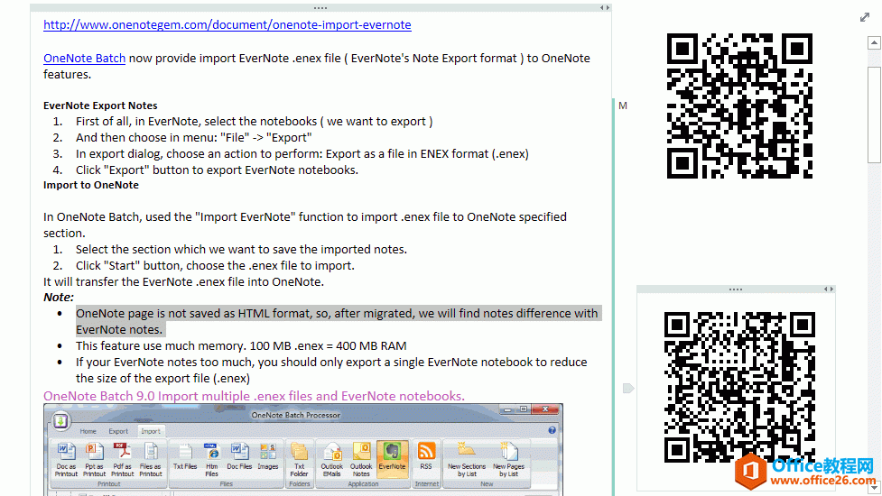Image resolution: width=882 pixels, height=496 pixels.
Task: Click Files as Printout icon in embedded screenshot
Action: [x=150, y=460]
